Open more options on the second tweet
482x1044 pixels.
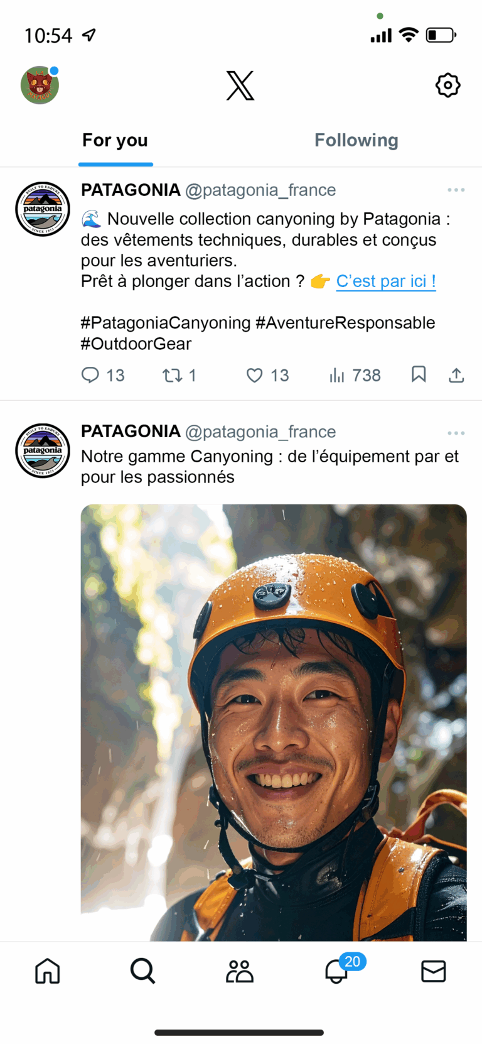pyautogui.click(x=456, y=432)
